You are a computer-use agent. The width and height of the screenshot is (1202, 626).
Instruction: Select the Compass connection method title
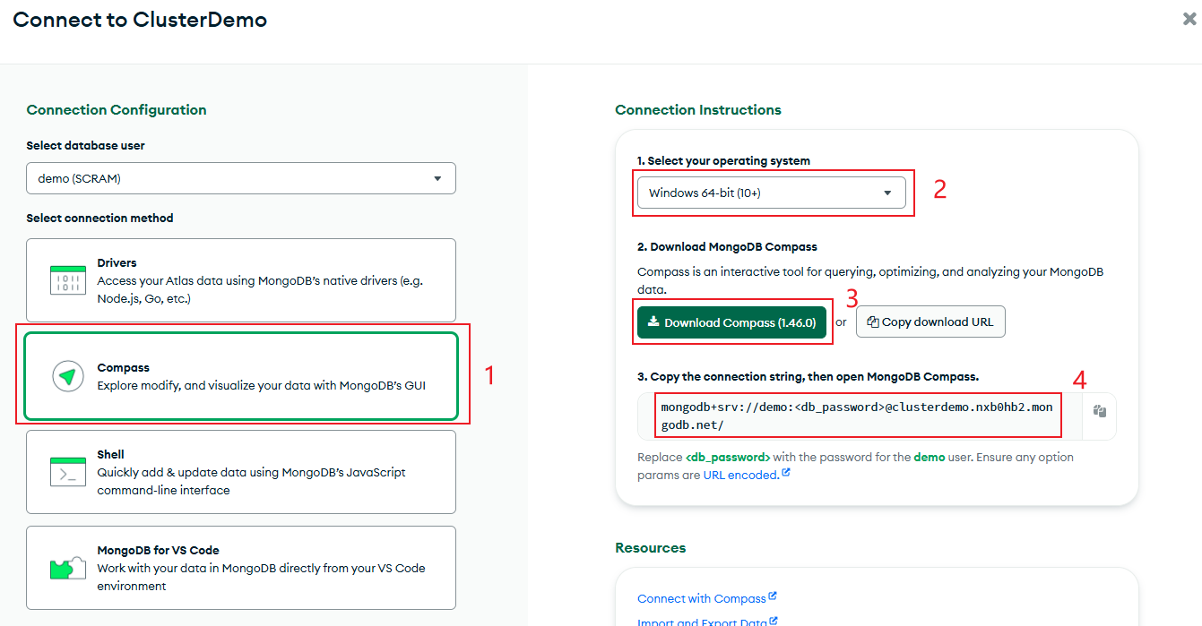coord(123,368)
